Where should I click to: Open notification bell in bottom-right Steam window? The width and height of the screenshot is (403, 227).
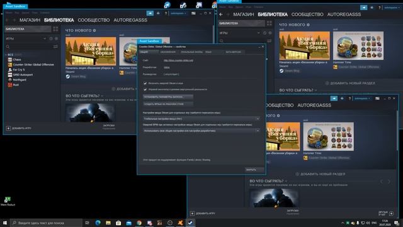[x=342, y=98]
